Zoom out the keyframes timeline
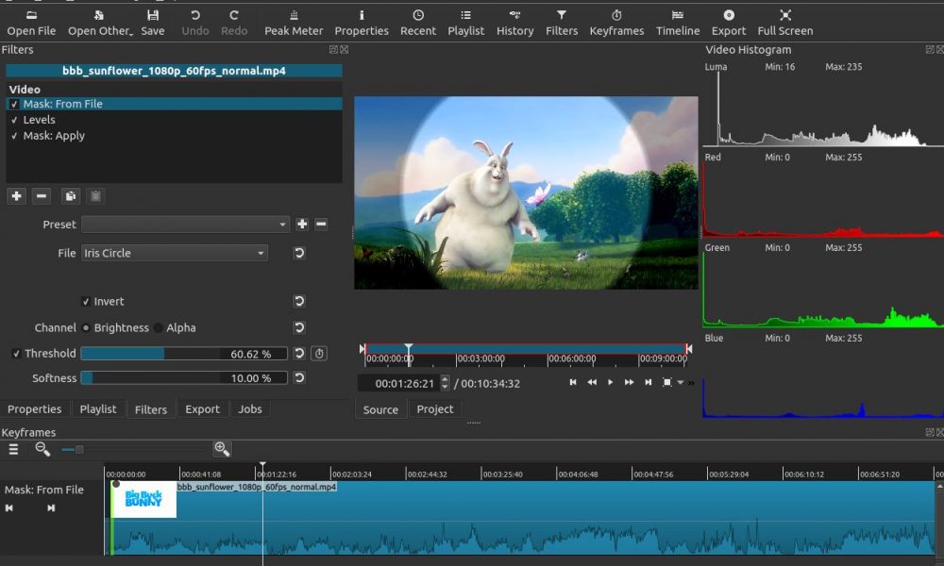 42,449
